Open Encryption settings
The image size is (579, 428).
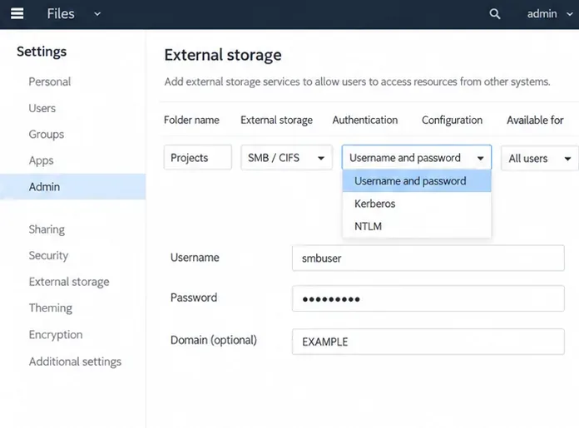point(56,334)
